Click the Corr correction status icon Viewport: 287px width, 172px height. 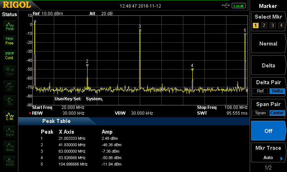point(9,71)
